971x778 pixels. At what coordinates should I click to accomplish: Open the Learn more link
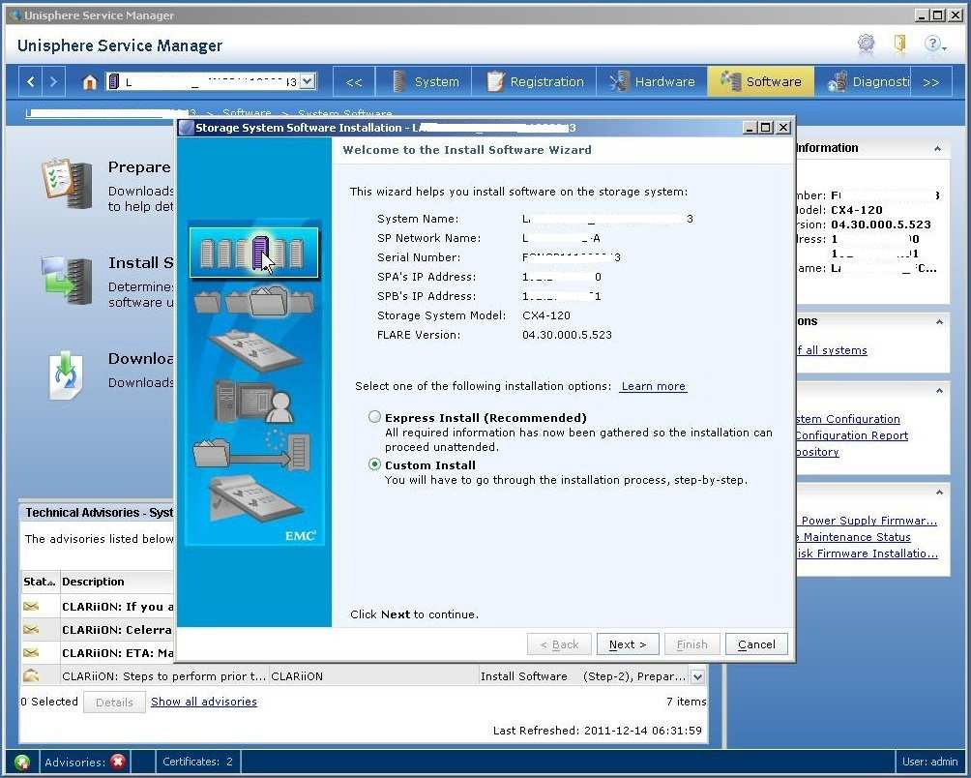click(x=654, y=386)
